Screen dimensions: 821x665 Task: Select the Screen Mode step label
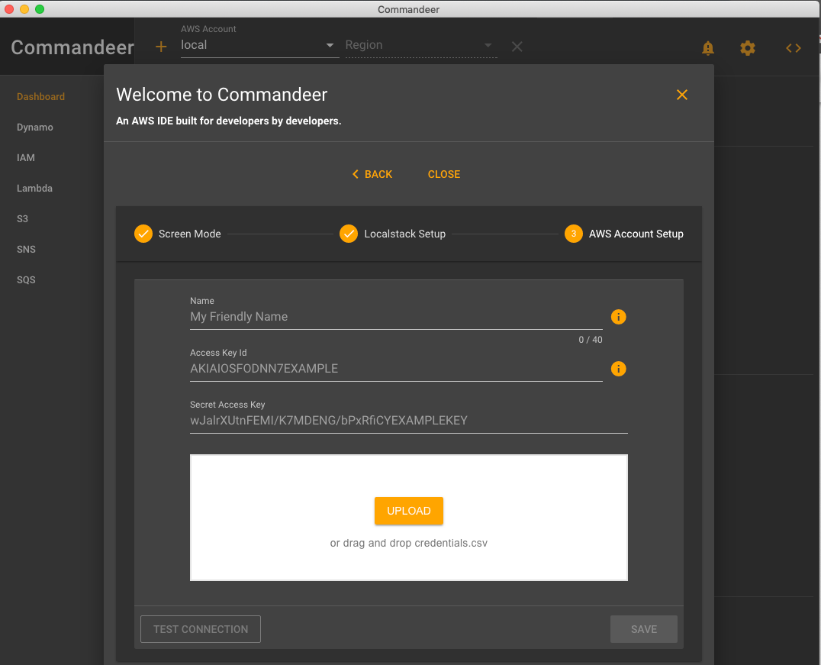coord(189,234)
